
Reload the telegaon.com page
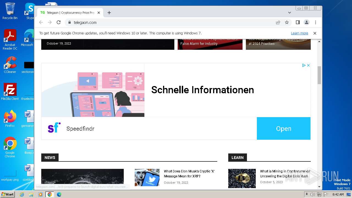[x=59, y=22]
